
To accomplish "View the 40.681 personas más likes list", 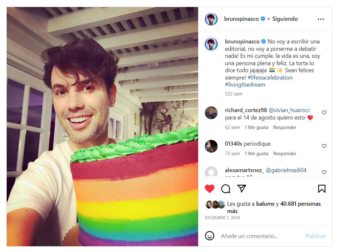I will (x=274, y=207).
